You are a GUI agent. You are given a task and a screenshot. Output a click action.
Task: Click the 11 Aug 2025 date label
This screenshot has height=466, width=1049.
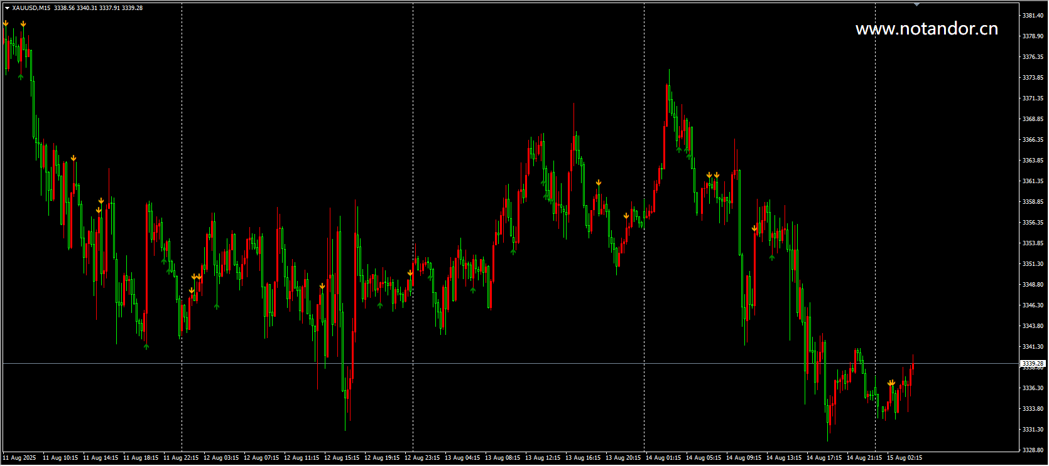(19, 458)
